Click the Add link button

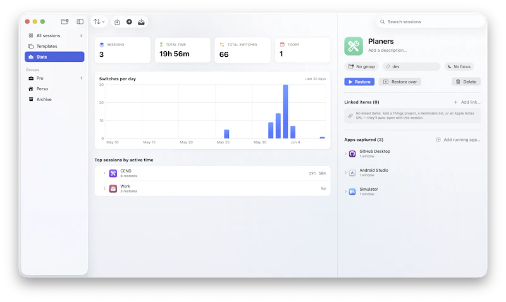467,102
